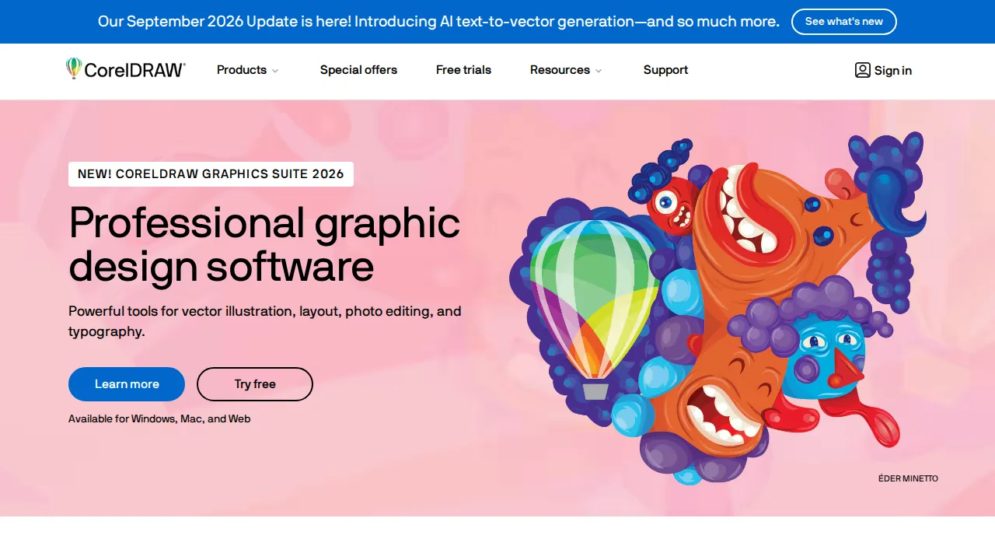Open the Special offers menu item
The height and width of the screenshot is (560, 995).
(x=358, y=70)
